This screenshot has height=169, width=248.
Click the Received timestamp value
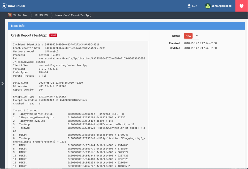point(200,43)
